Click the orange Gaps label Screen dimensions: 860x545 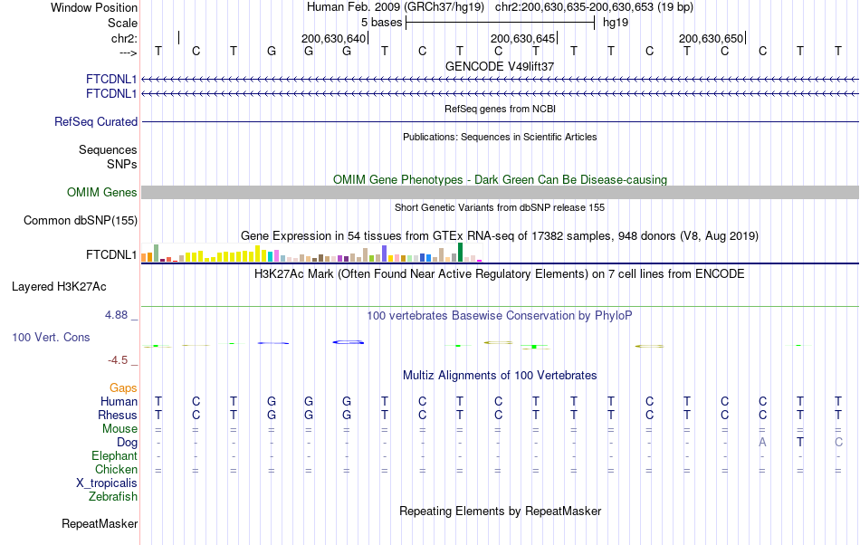click(123, 388)
